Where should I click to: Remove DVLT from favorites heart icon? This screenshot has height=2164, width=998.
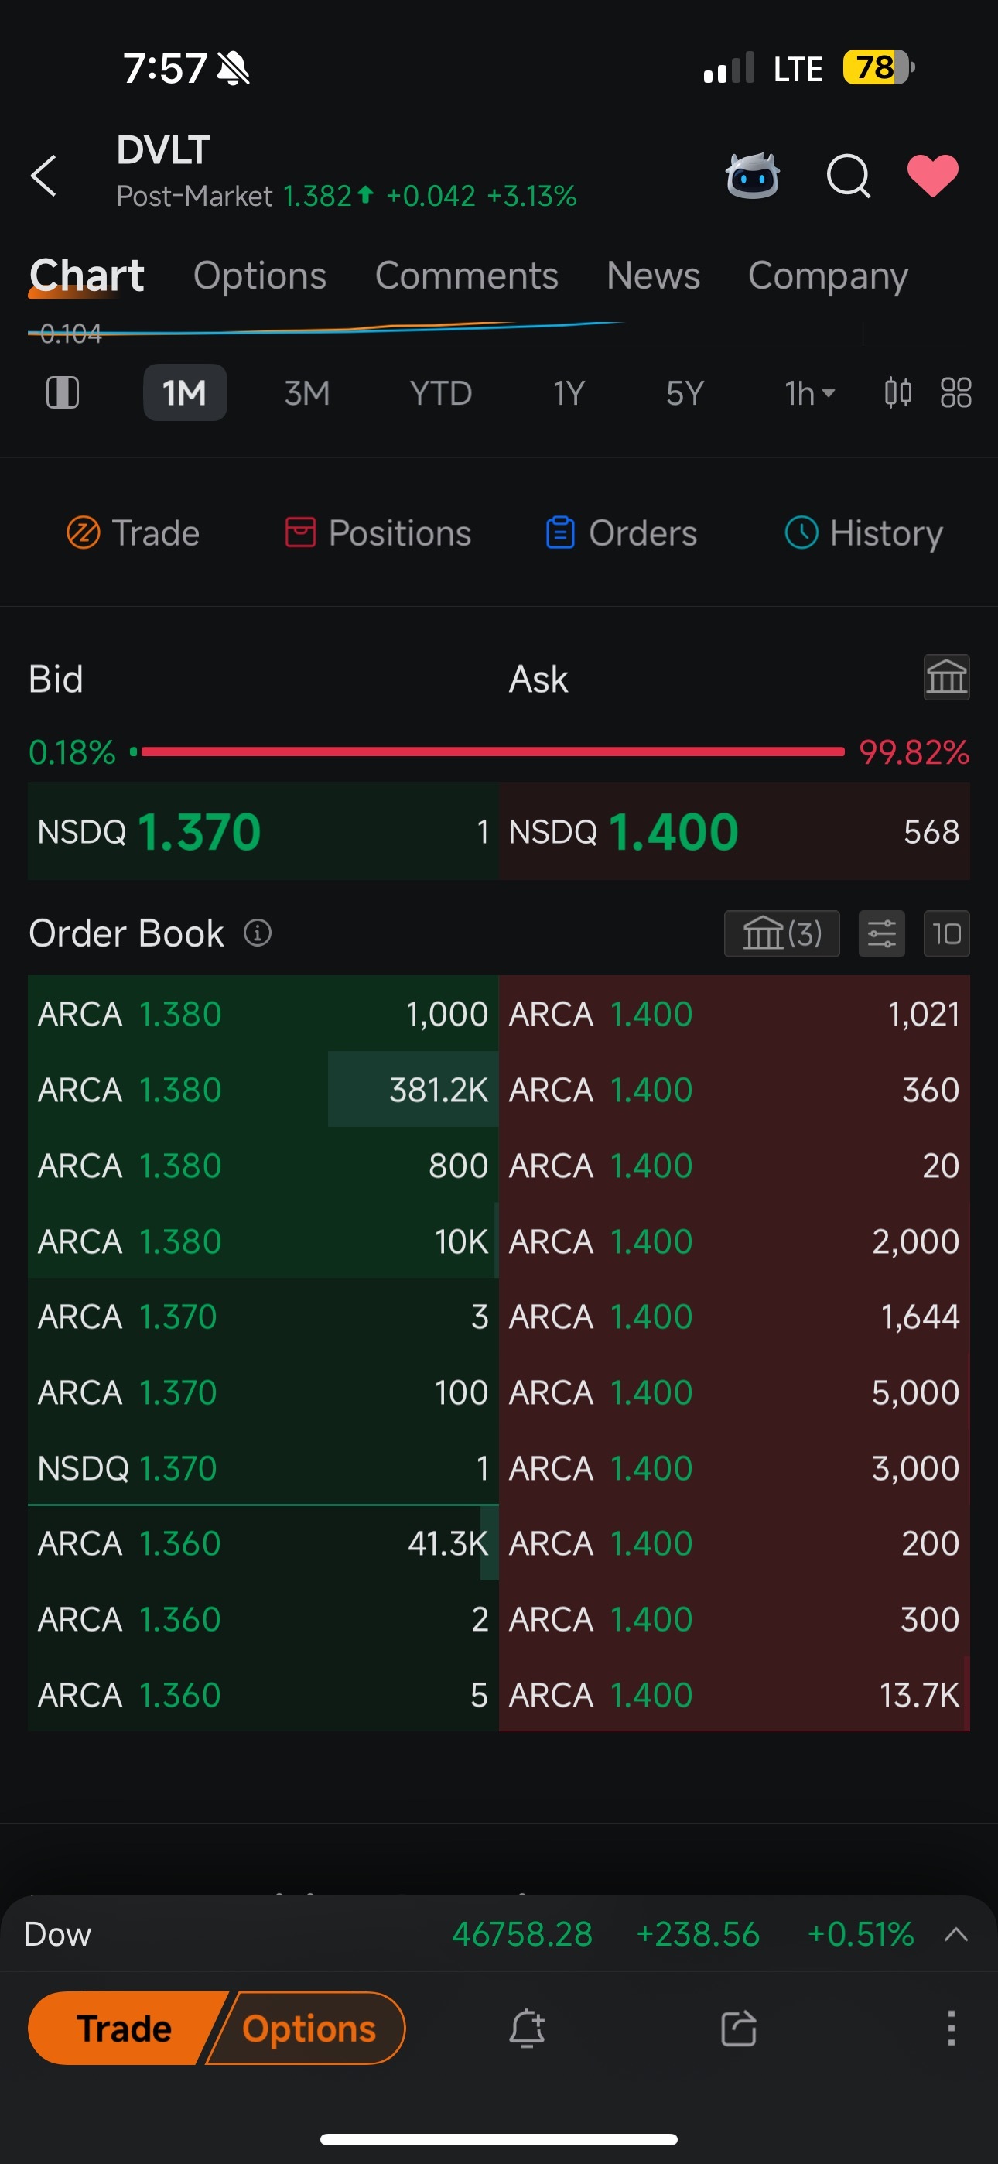point(932,176)
